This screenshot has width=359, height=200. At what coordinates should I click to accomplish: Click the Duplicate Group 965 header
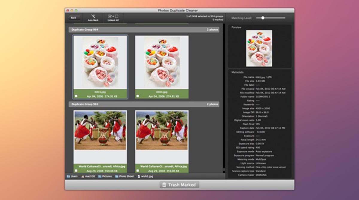144,104
